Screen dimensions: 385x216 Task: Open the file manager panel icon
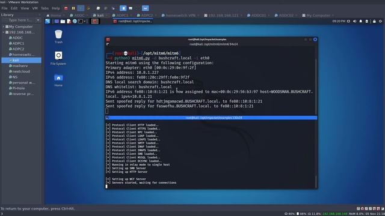63,22
